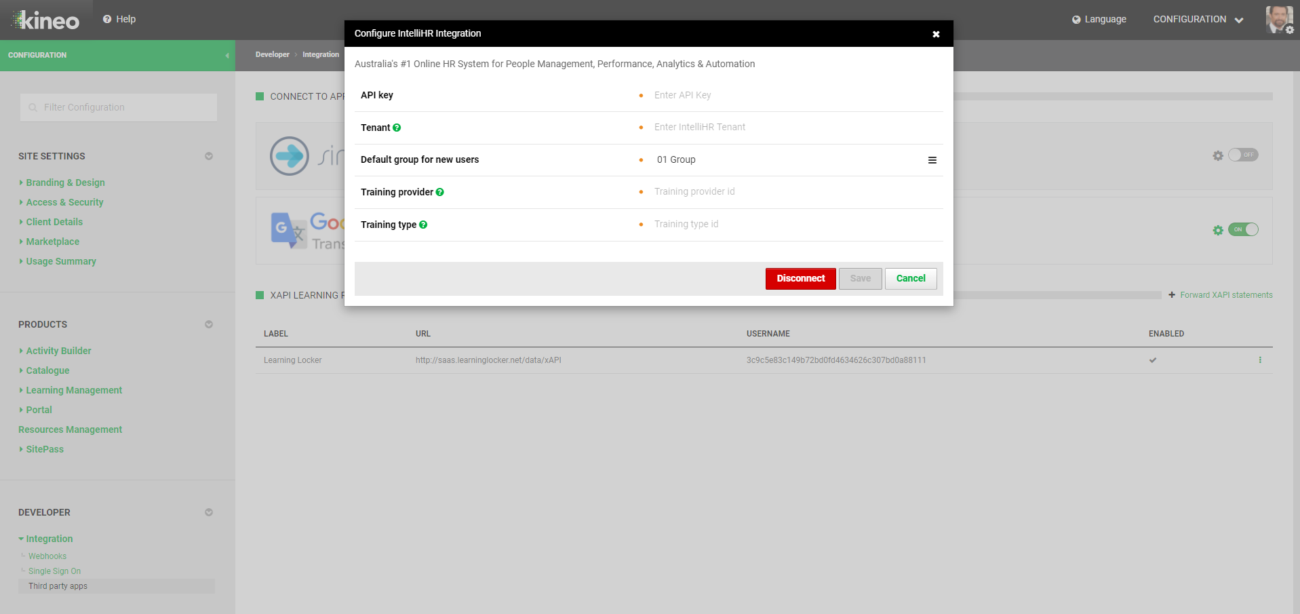Open the default group list selector

click(x=932, y=160)
